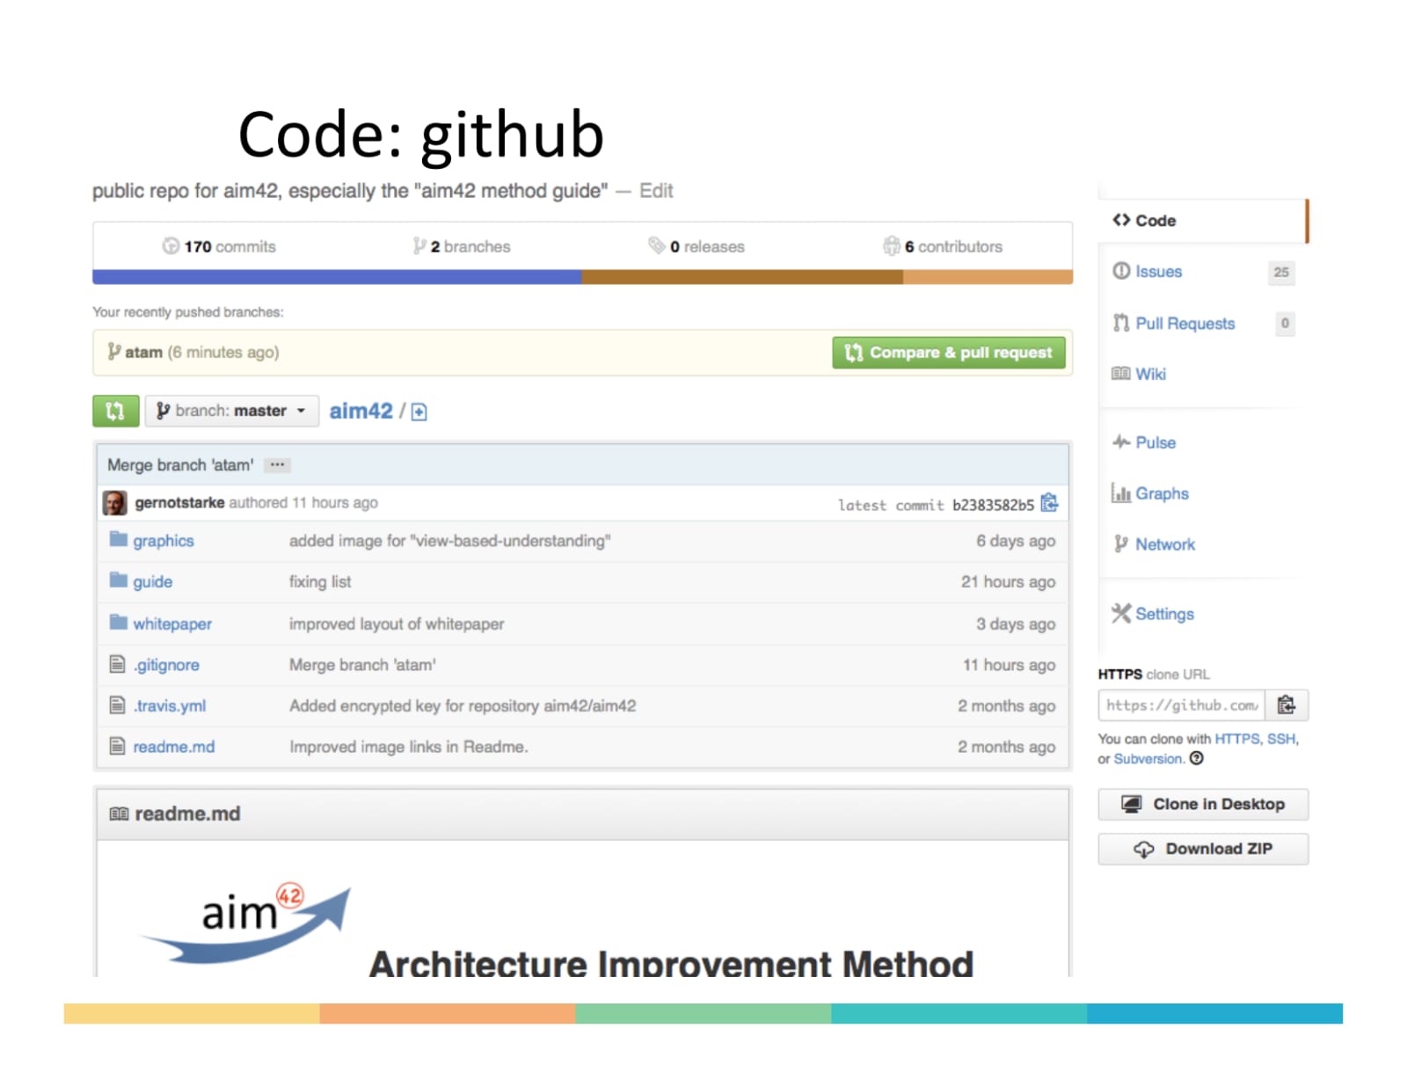Click the clone URL help question icon
The image size is (1407, 1087).
pyautogui.click(x=1196, y=758)
